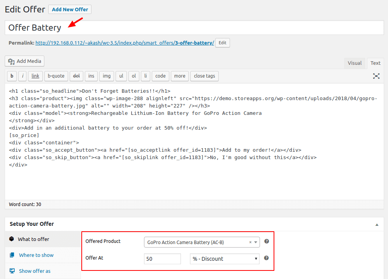Switch to the Visual editor tab
The width and height of the screenshot is (388, 279).
pyautogui.click(x=355, y=63)
